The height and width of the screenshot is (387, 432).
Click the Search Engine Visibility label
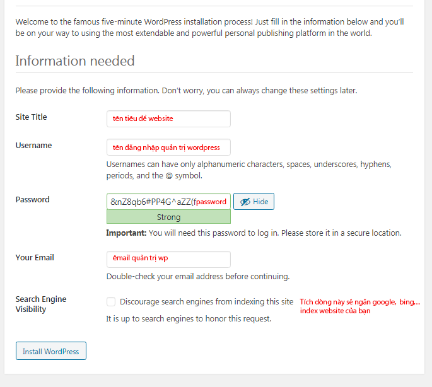click(x=41, y=304)
